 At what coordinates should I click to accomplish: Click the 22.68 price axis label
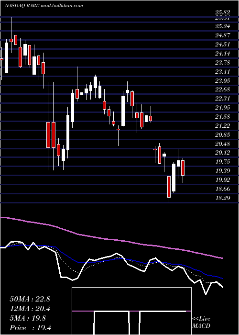tap(223, 89)
